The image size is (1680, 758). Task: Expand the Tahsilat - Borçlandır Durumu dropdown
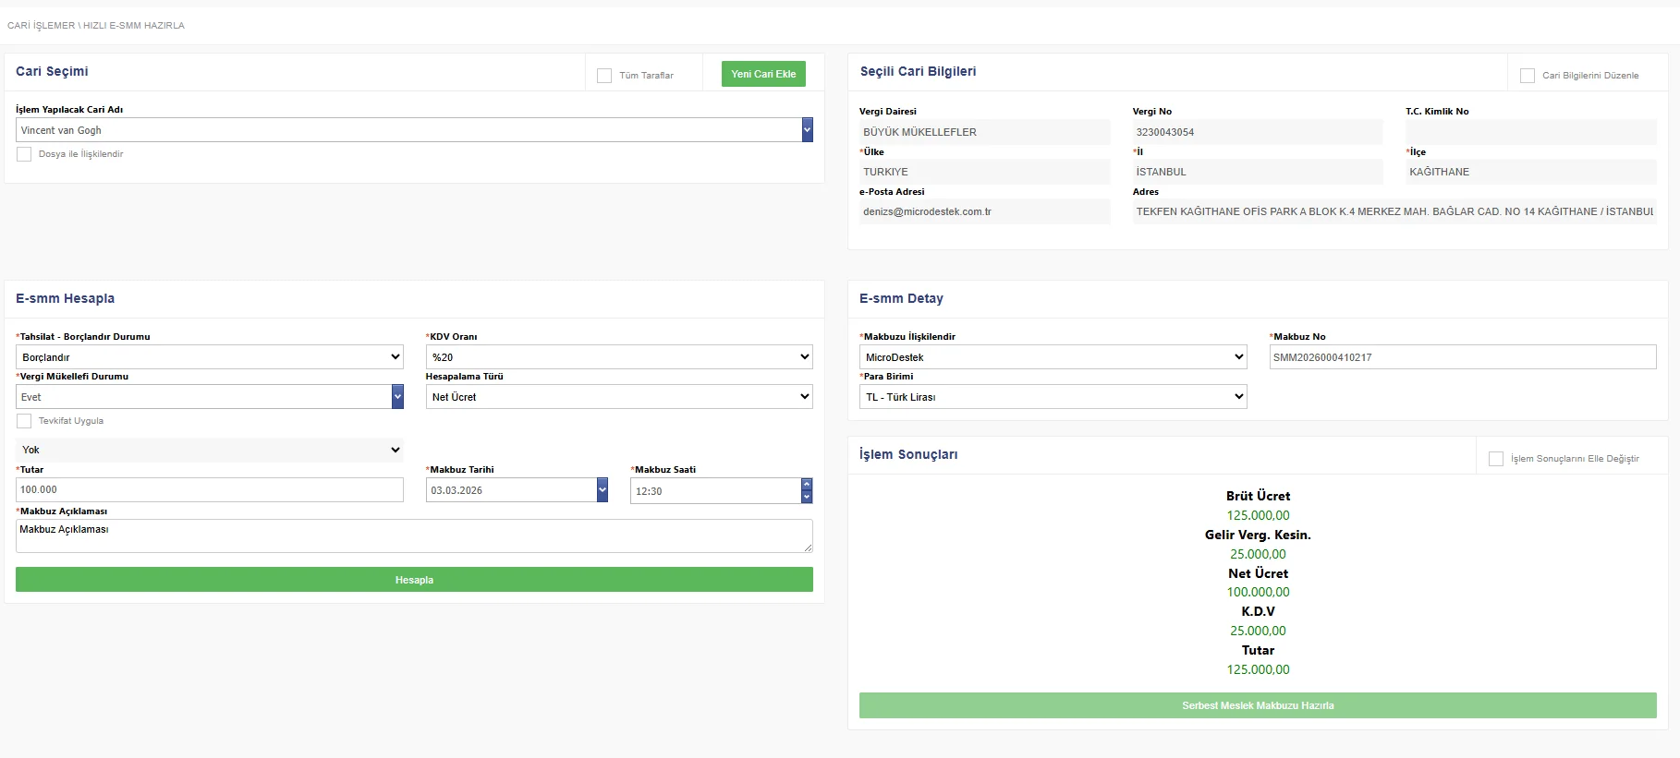pyautogui.click(x=210, y=357)
